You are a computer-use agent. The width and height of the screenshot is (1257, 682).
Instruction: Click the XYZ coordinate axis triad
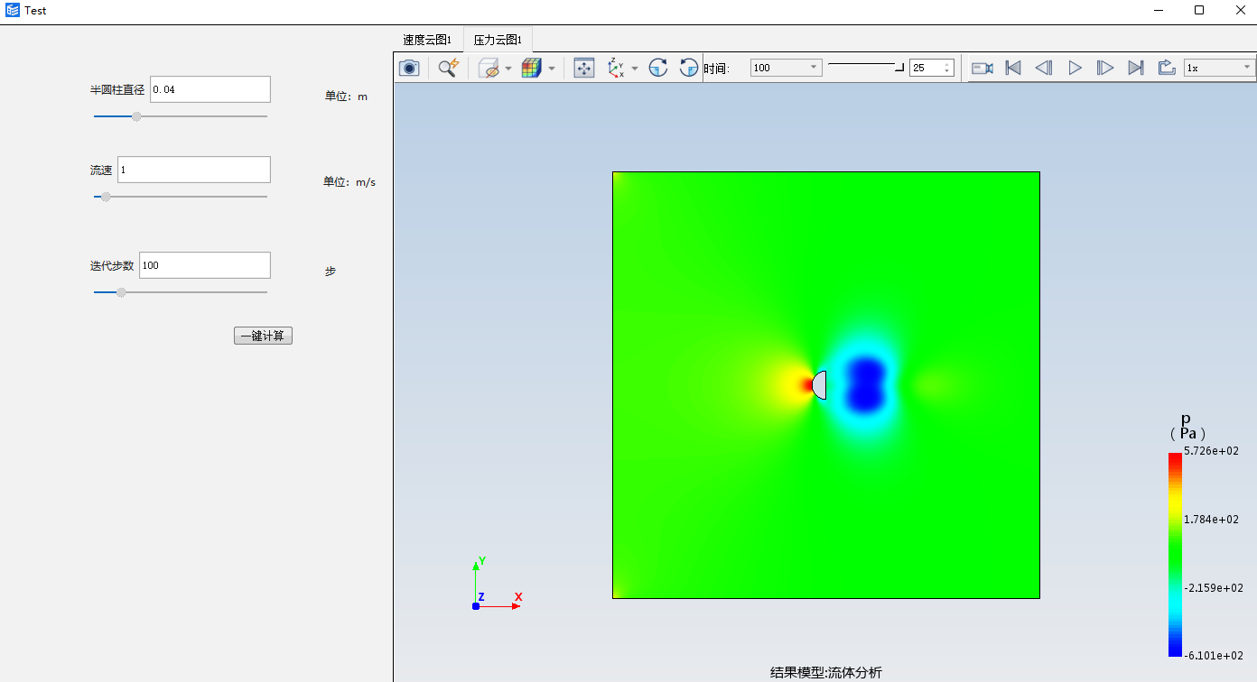[496, 584]
